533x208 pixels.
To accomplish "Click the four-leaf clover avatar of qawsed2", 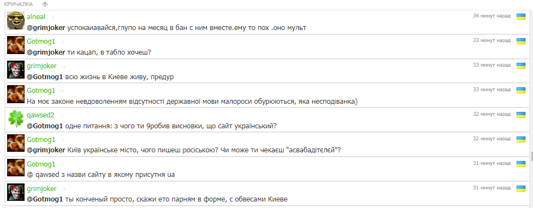I will coord(16,118).
